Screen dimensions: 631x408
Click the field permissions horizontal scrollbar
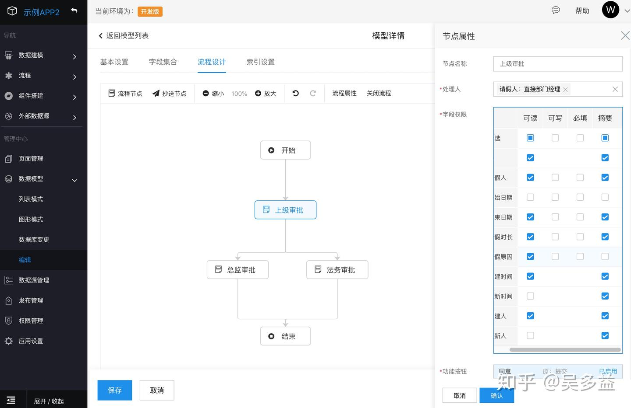(x=565, y=349)
